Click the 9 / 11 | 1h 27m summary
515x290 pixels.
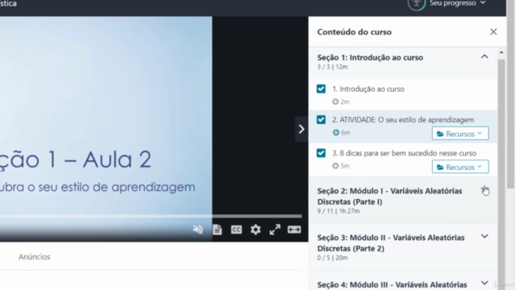click(338, 211)
